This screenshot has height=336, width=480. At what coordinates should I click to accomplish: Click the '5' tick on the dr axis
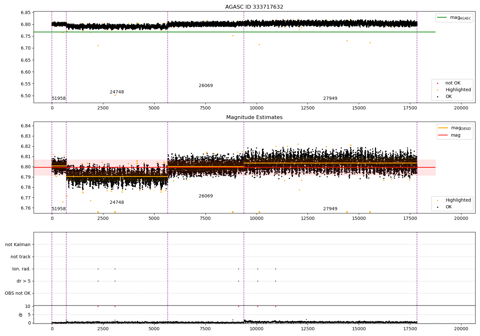[x=29, y=315]
